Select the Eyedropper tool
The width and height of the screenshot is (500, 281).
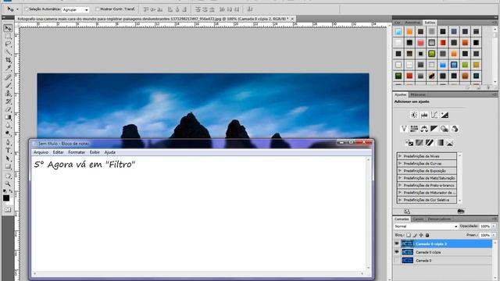pyautogui.click(x=8, y=68)
